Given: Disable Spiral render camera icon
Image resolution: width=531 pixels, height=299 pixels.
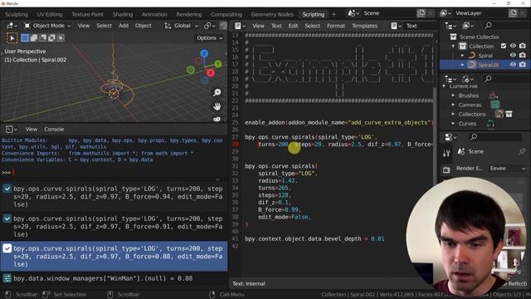Looking at the screenshot, I should [x=523, y=55].
